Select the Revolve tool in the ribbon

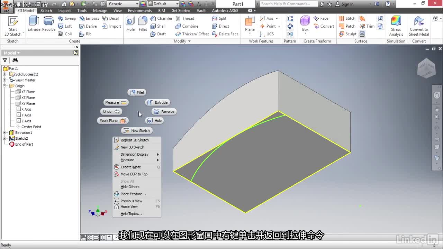[x=49, y=24]
